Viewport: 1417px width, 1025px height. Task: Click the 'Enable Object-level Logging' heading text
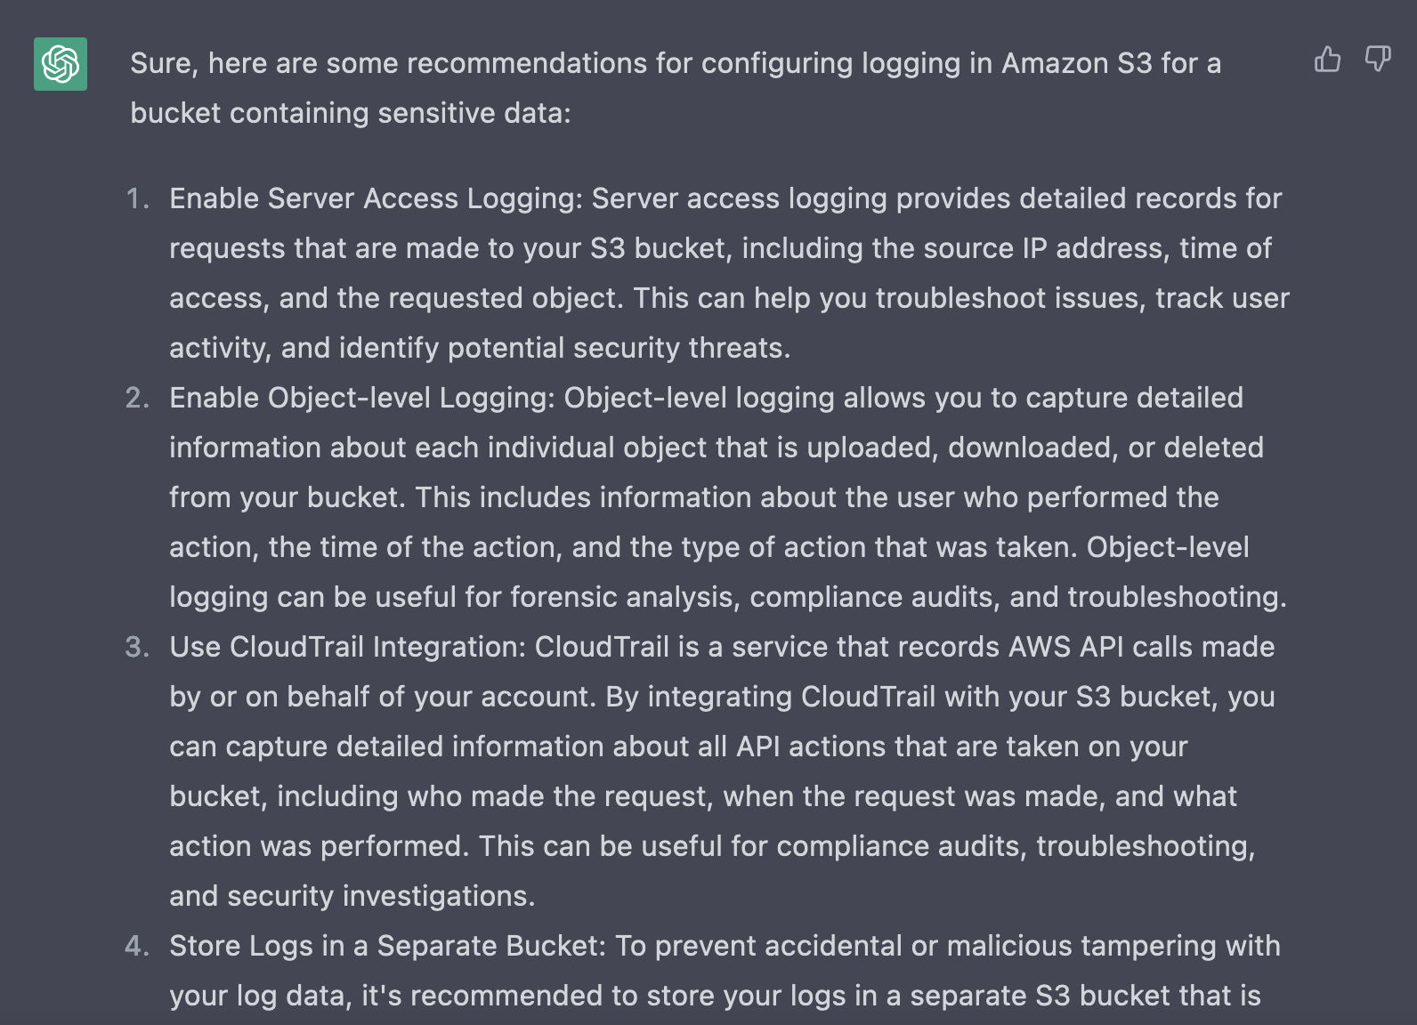(361, 398)
